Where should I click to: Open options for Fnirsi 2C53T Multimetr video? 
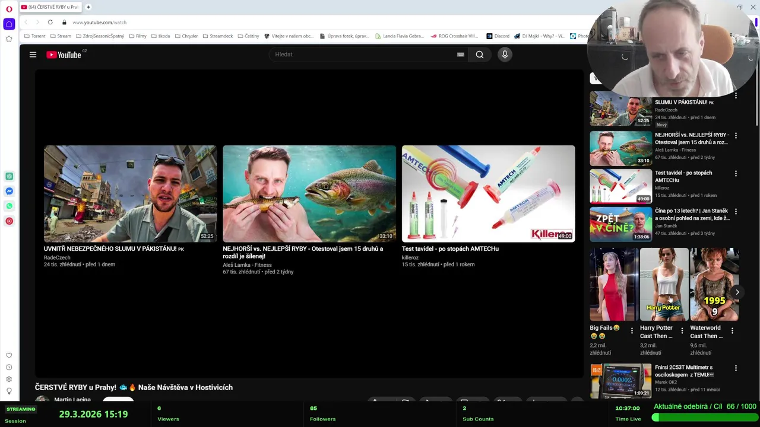click(x=736, y=368)
